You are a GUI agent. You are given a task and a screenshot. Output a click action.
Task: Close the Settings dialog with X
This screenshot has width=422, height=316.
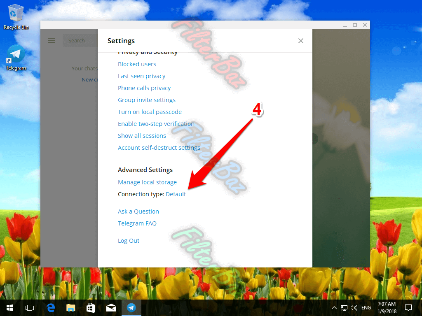pos(301,41)
